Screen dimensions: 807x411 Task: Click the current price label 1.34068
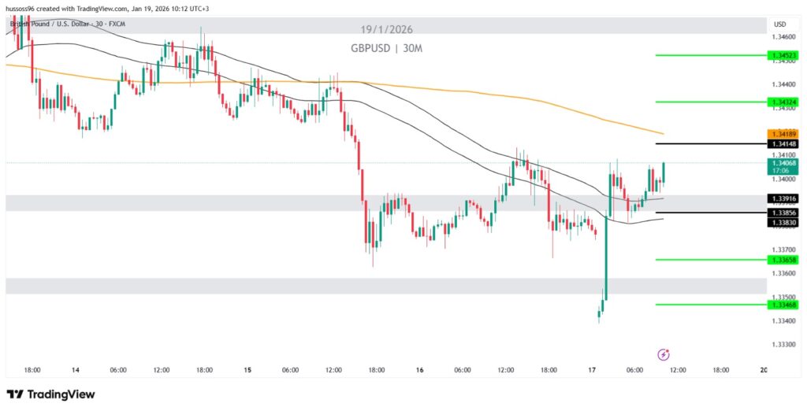(783, 163)
